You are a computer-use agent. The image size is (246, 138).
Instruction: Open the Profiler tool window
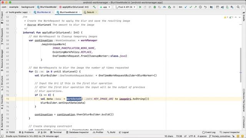(98, 132)
